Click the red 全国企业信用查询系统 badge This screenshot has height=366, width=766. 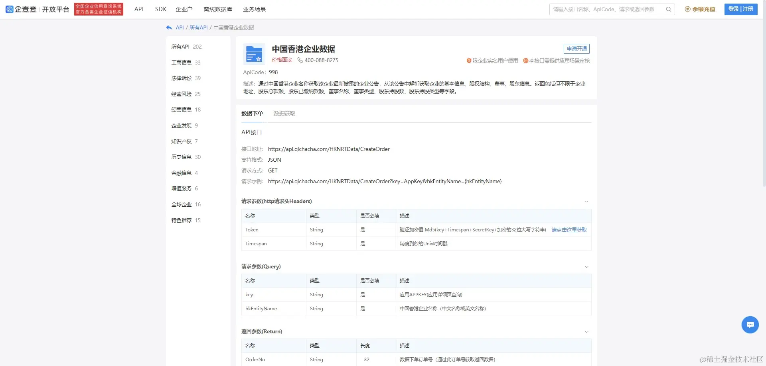point(99,9)
